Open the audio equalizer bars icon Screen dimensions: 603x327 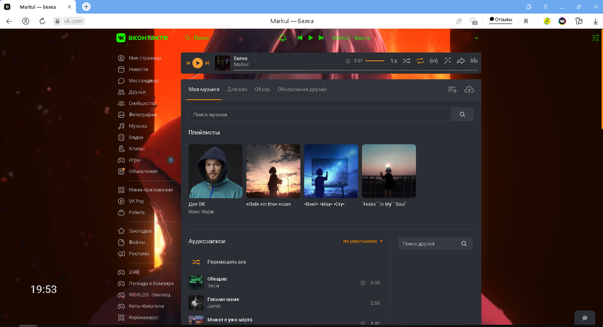pos(473,61)
